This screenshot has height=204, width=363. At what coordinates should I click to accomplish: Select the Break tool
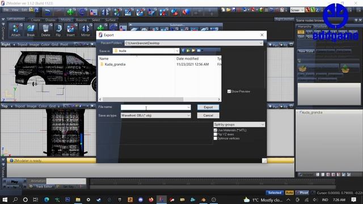coord(31,30)
